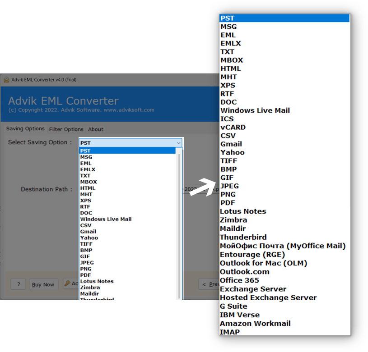Select Zimbra in the Saving Option dropdown
This screenshot has width=368, height=352.
point(127,287)
